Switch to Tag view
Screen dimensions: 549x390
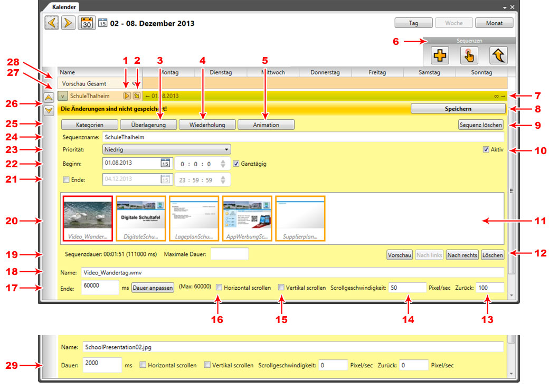413,23
